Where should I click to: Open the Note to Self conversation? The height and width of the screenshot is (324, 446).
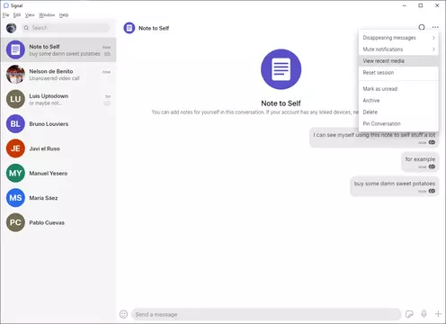58,49
